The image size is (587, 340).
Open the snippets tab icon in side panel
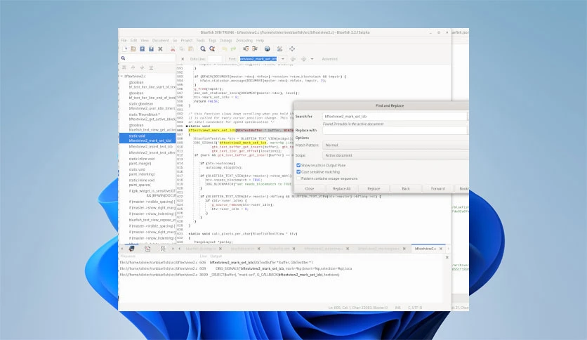(x=147, y=249)
